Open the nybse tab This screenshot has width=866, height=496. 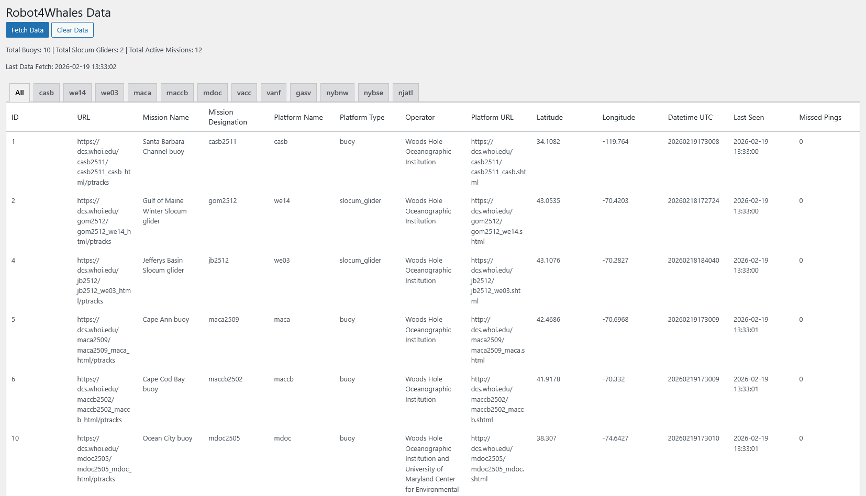(373, 92)
